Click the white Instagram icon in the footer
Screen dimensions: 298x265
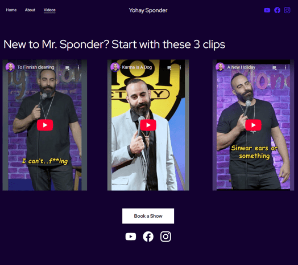click(x=165, y=237)
